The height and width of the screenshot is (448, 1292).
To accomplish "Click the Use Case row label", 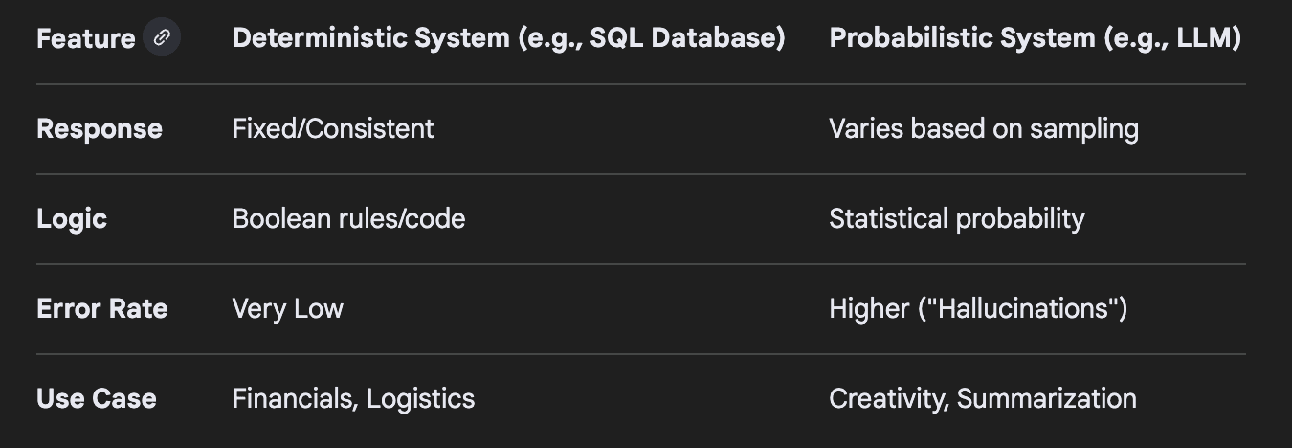I will point(97,399).
